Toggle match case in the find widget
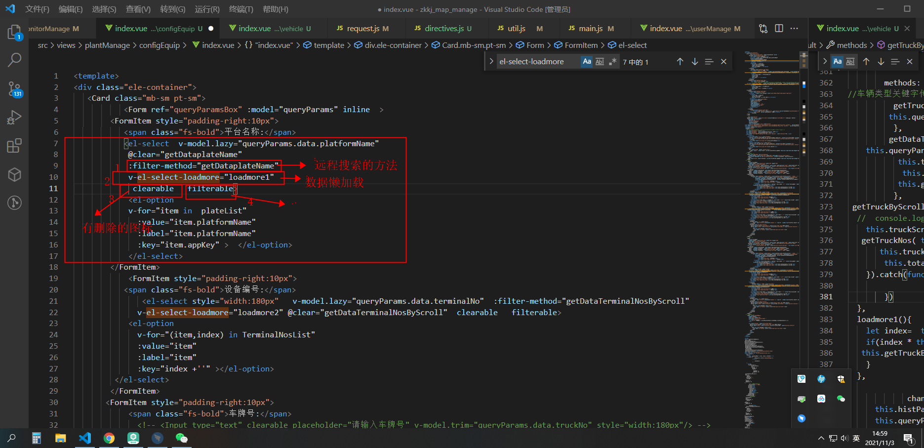 pos(587,61)
